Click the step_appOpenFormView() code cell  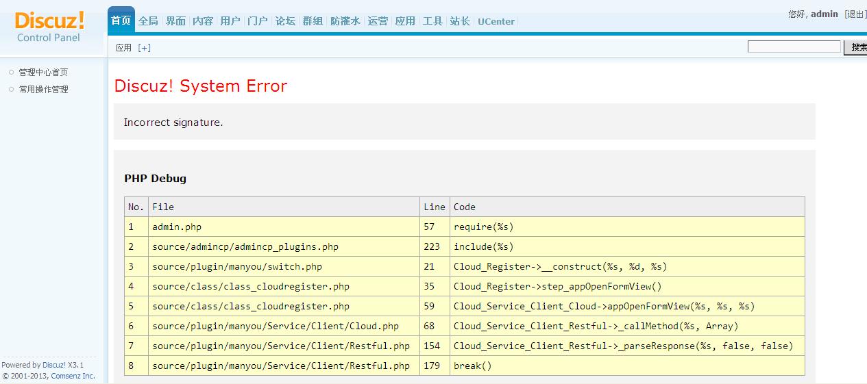[627, 286]
